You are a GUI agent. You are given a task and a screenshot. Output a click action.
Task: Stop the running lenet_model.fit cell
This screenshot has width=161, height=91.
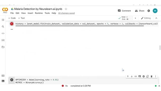point(12,24)
